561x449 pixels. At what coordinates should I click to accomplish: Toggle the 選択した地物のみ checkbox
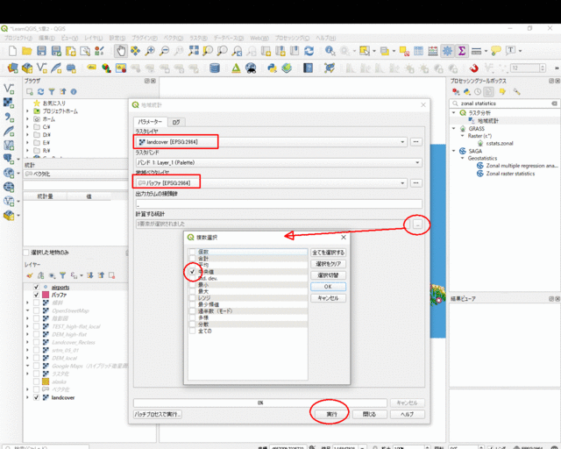coord(26,253)
